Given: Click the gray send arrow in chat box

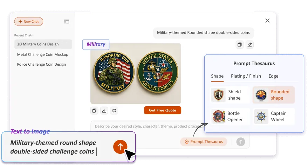Looking at the screenshot, I should (x=241, y=142).
